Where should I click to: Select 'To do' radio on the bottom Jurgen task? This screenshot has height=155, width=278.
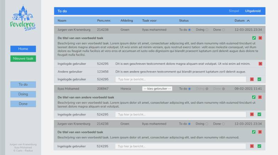(x=189, y=124)
